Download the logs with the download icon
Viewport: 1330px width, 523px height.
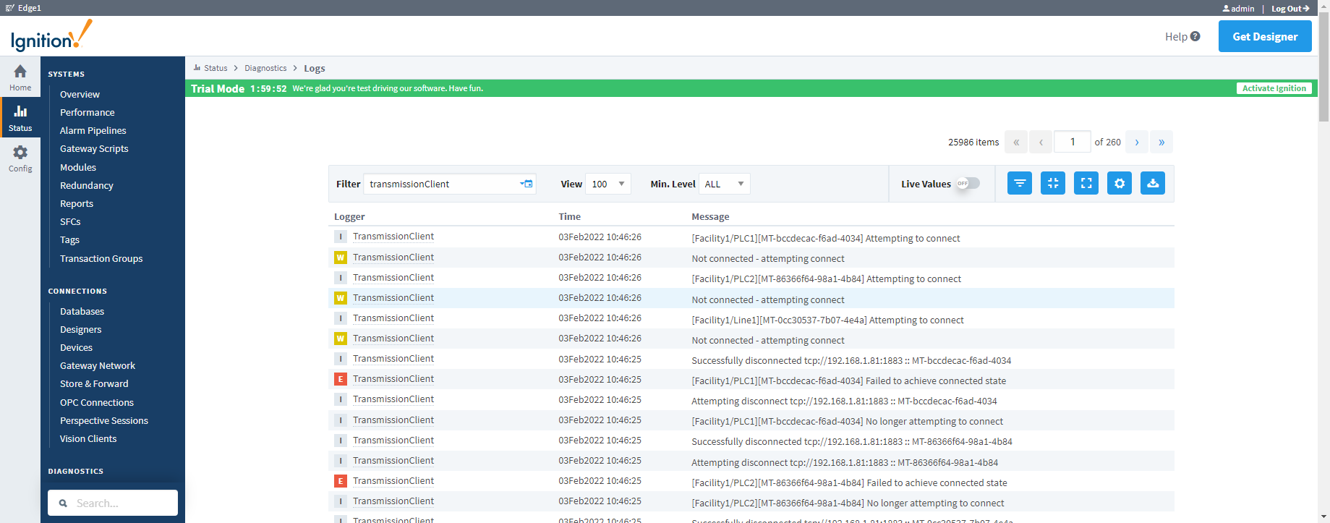click(x=1153, y=184)
